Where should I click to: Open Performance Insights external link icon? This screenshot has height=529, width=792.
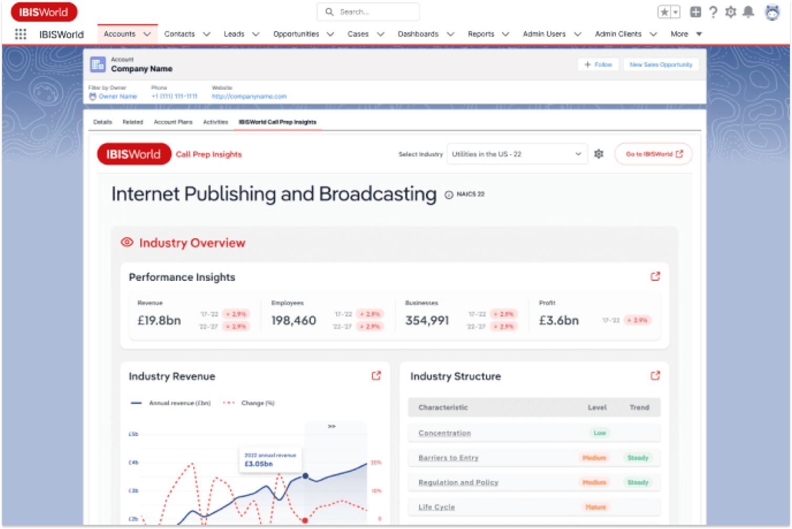pos(655,277)
